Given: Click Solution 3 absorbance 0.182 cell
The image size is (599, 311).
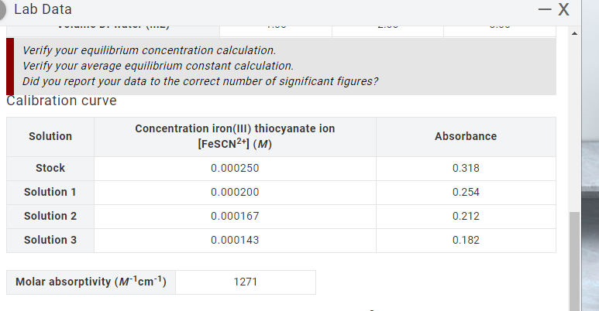Looking at the screenshot, I should (466, 241).
